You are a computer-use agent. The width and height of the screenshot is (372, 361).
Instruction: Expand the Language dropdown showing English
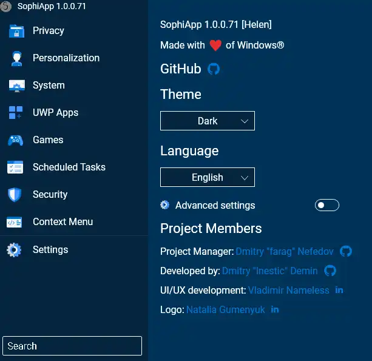tap(208, 177)
